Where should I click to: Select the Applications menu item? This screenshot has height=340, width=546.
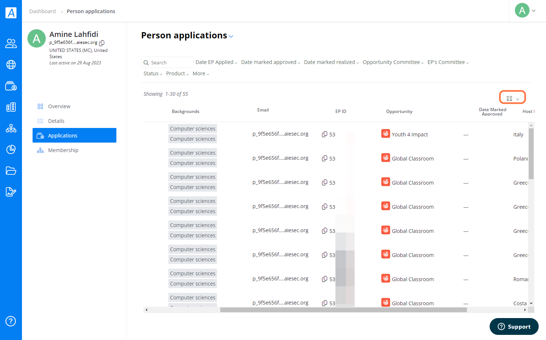74,135
